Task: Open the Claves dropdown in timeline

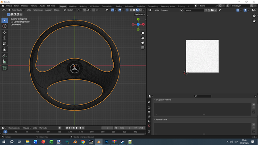Action: click(x=27, y=128)
